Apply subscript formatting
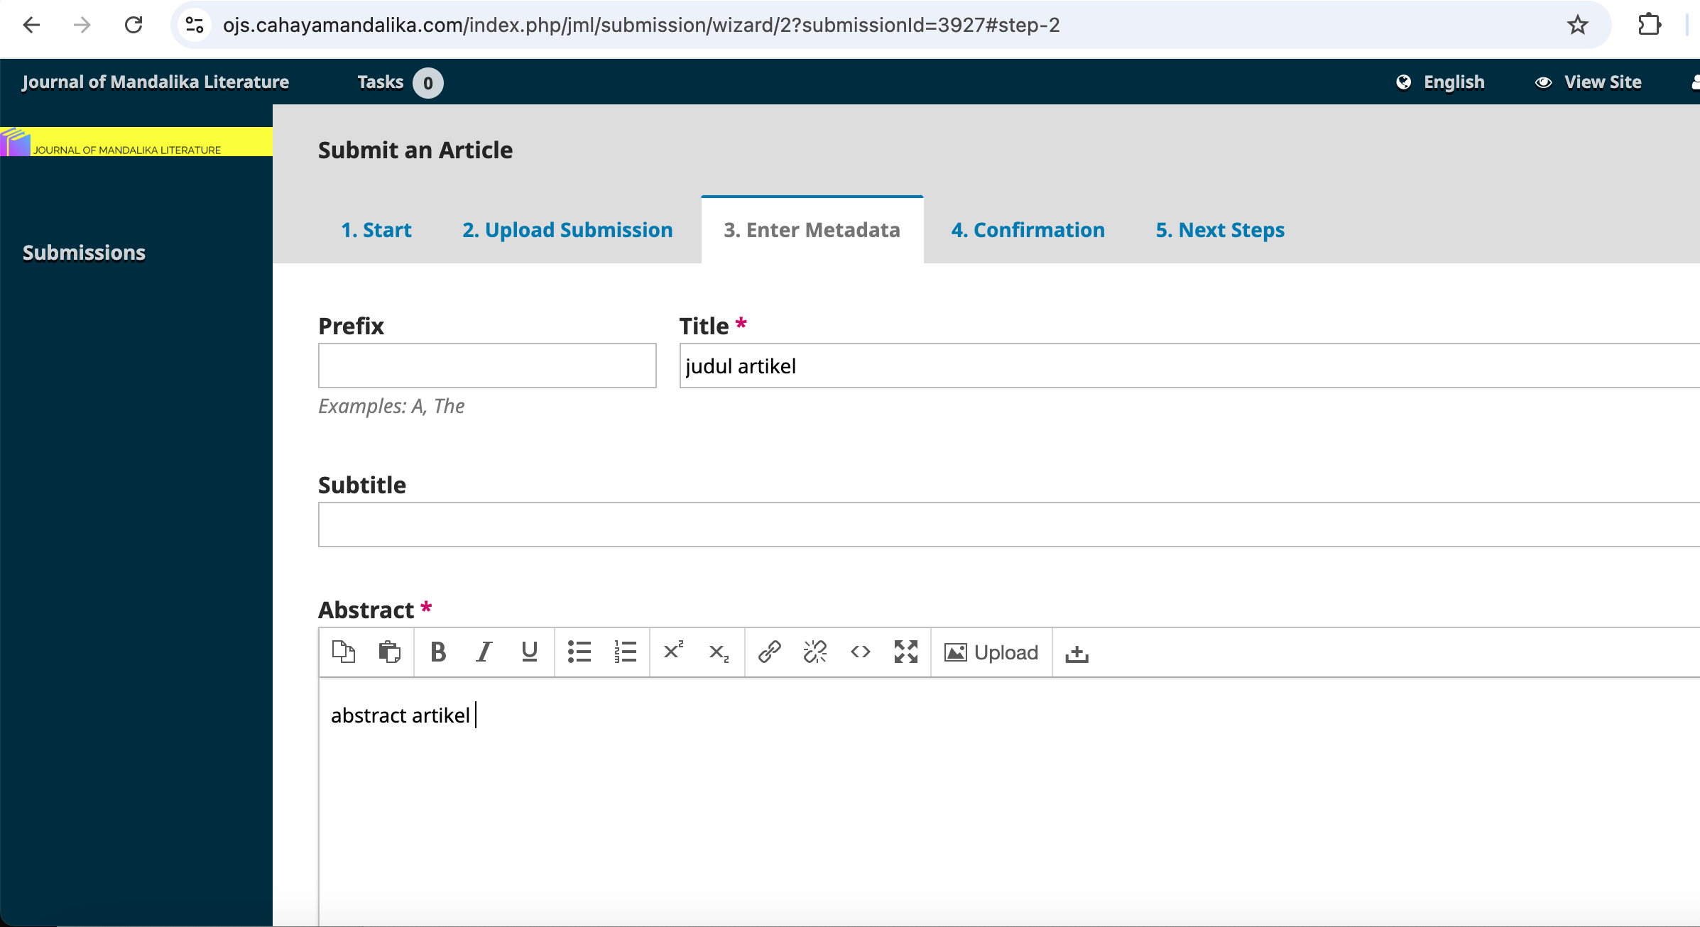 [x=719, y=652]
